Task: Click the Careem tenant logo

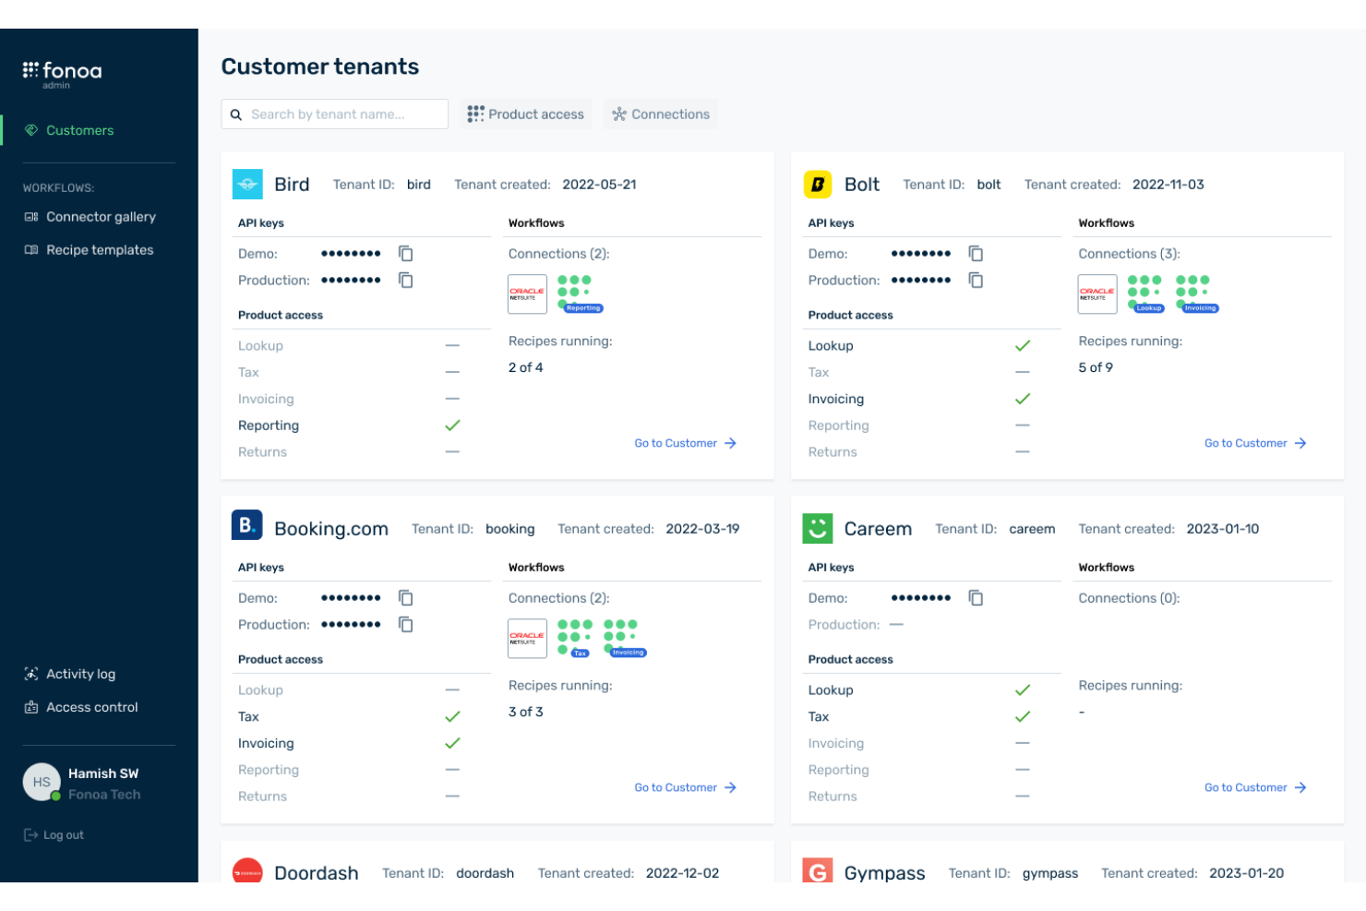Action: click(818, 529)
